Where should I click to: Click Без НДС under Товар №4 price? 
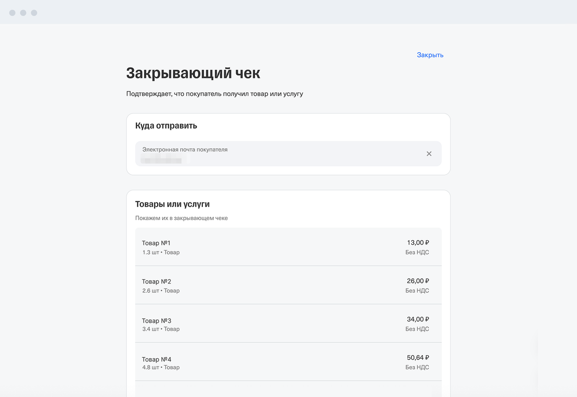point(417,368)
